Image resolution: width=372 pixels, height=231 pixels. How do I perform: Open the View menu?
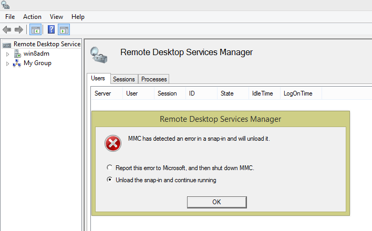click(x=56, y=17)
